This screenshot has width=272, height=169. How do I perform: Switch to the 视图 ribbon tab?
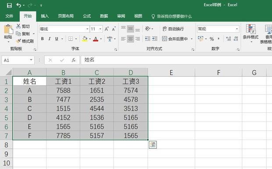[x=138, y=16]
